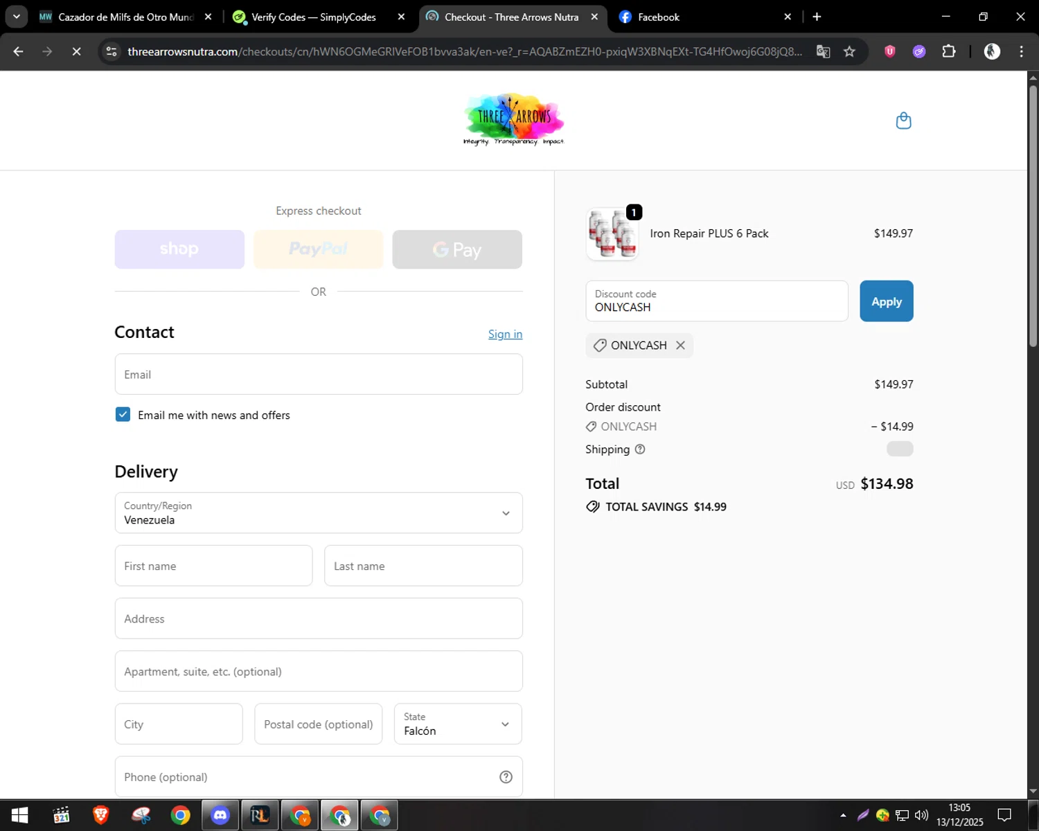
Task: Click the City field
Action: pos(179,724)
